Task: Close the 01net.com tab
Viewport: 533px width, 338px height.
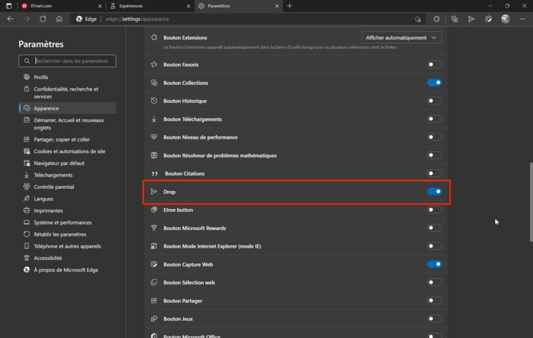Action: click(x=100, y=6)
